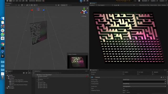
Task: Select the Graphics folder
Action: click(x=12, y=77)
